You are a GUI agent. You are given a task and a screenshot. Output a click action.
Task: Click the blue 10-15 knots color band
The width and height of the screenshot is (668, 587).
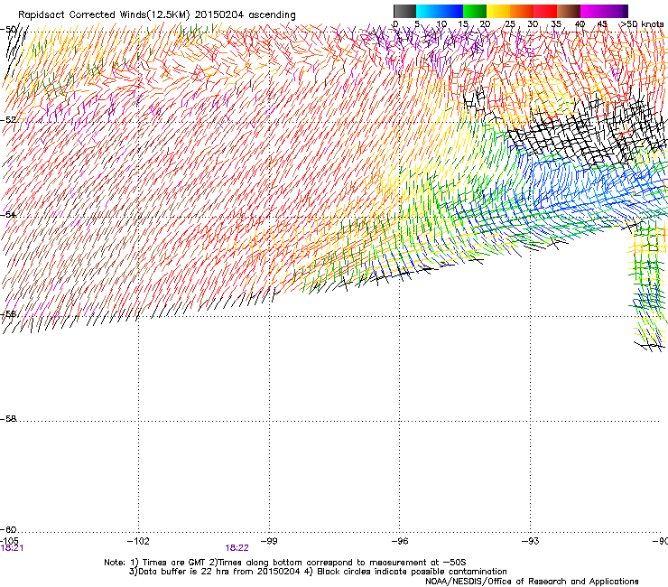point(451,11)
